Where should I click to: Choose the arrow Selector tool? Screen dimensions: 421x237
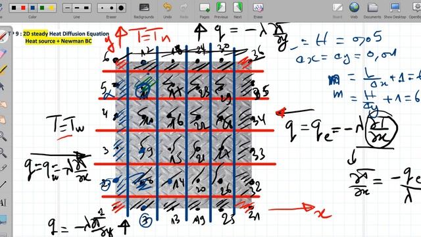click(x=3, y=86)
